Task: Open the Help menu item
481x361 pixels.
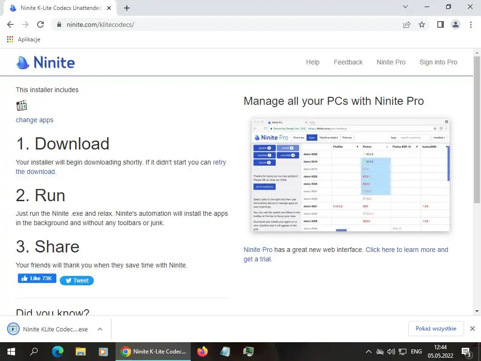Action: coord(312,62)
